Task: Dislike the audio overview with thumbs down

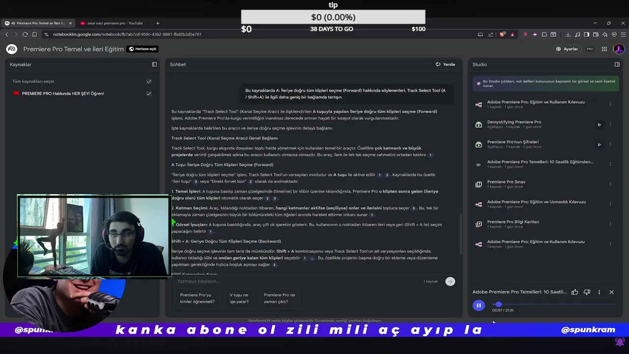Action: [x=587, y=292]
